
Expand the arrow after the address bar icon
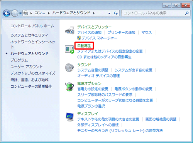click(31, 13)
